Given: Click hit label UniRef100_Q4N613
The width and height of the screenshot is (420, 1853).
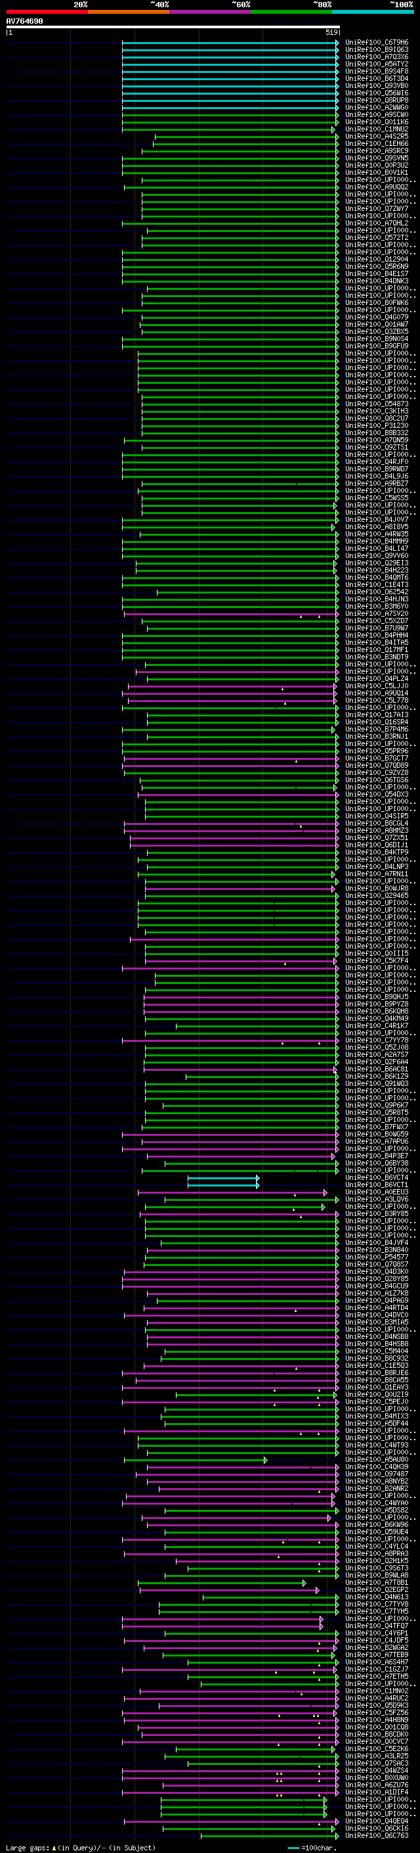Looking at the screenshot, I should (377, 1596).
